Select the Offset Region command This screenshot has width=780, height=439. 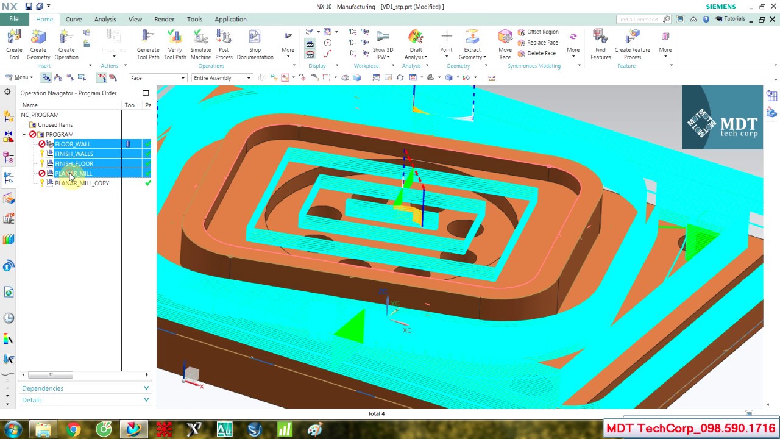tap(538, 32)
